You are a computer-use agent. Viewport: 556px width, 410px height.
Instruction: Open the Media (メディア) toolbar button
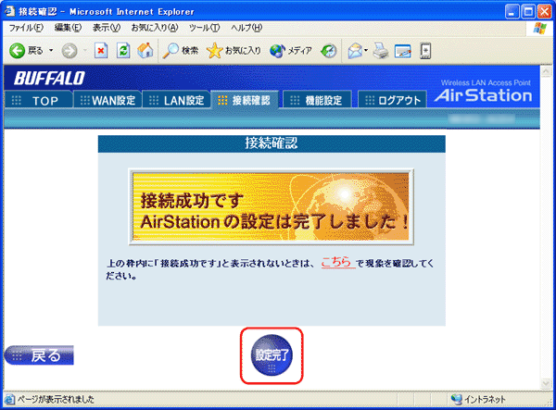291,51
